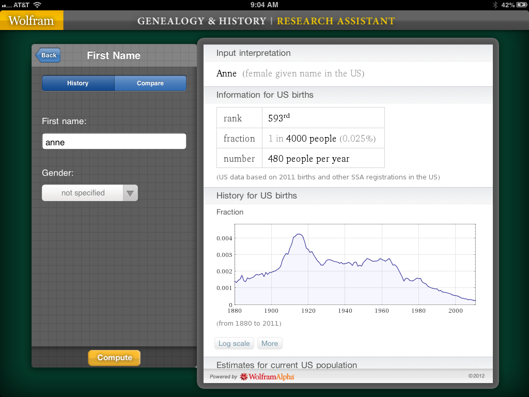
Task: Tap the Wolfram logo in header
Action: pyautogui.click(x=32, y=21)
